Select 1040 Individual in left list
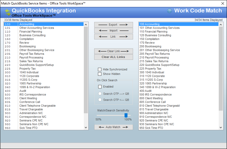Image resolution: width=227 pixels, height=149 pixels. (x=44, y=73)
